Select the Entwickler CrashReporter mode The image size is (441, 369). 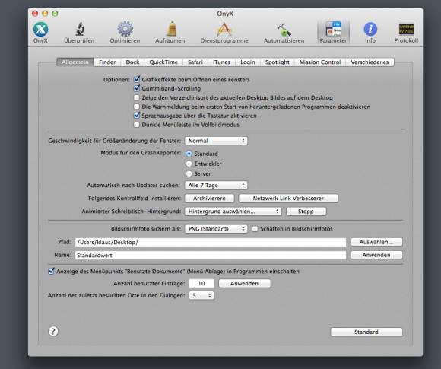point(189,164)
